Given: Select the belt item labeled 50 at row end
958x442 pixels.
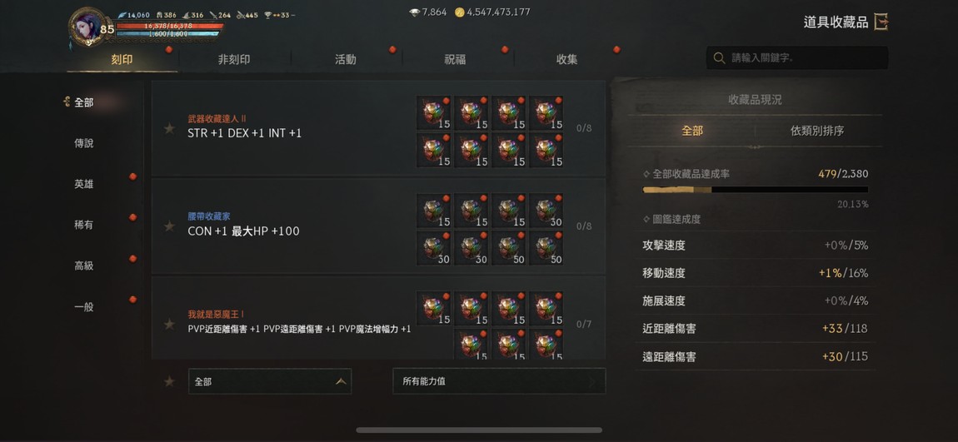Looking at the screenshot, I should pyautogui.click(x=546, y=248).
